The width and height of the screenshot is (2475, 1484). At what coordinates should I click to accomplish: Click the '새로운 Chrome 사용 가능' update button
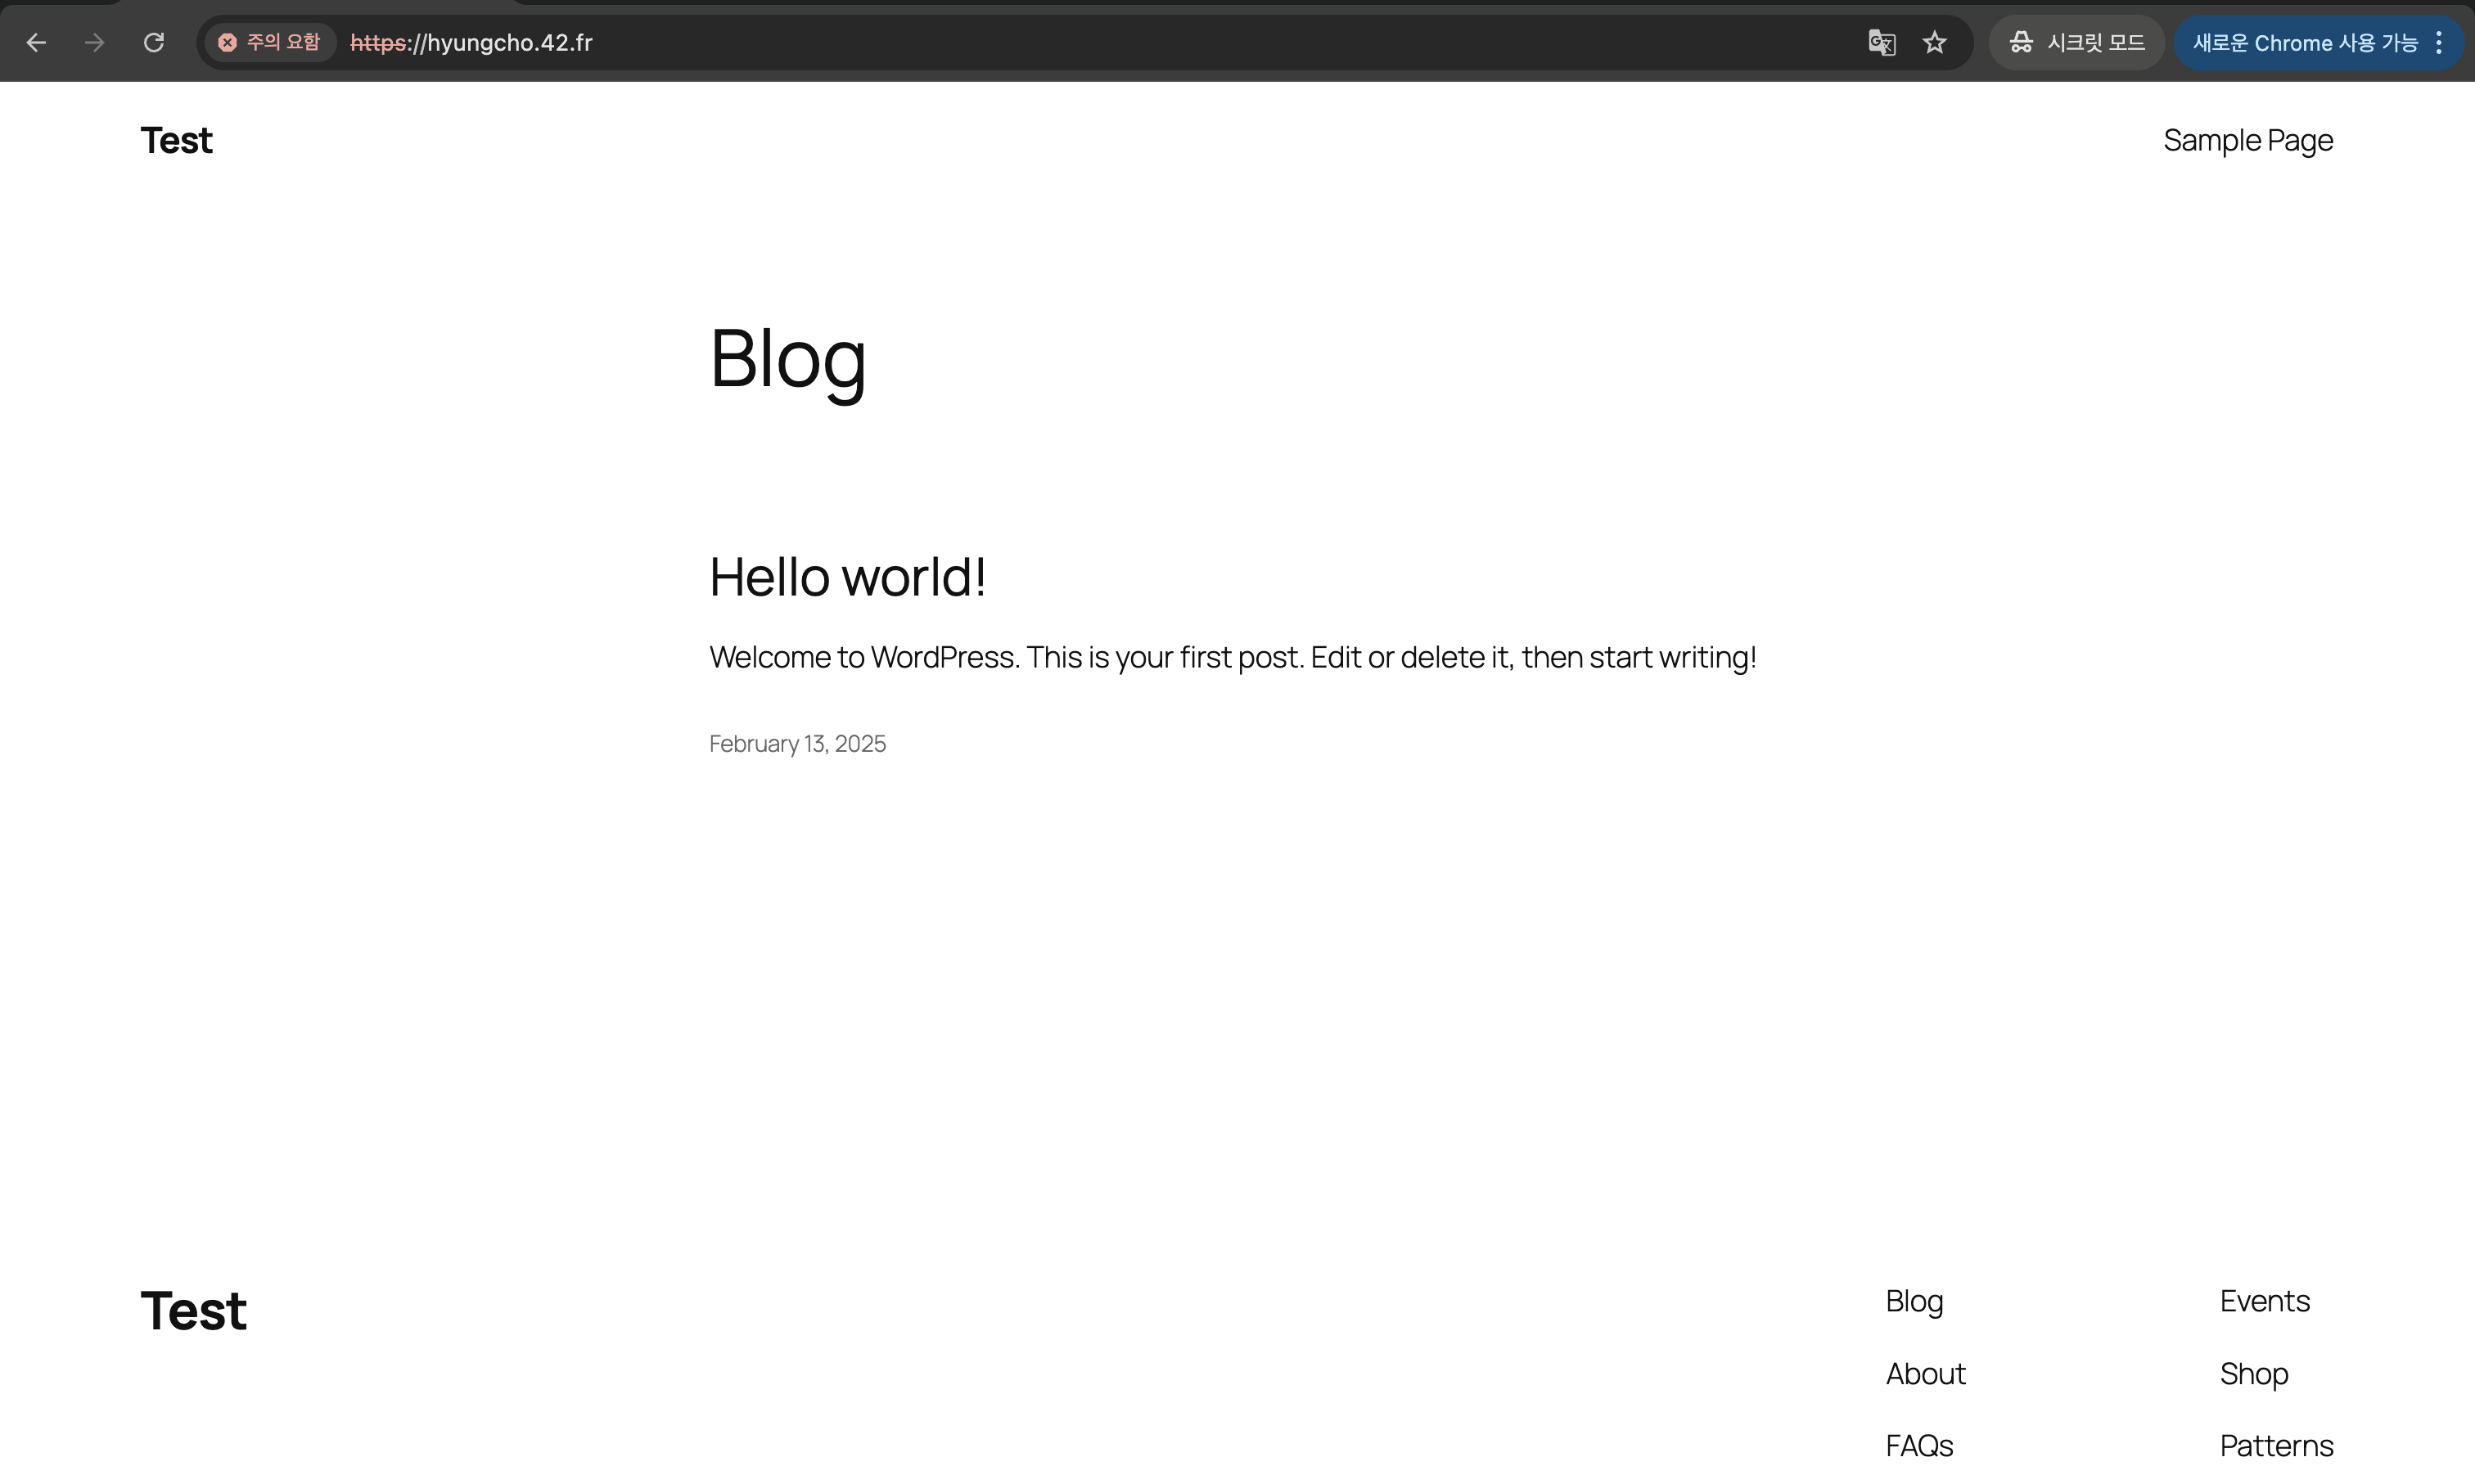2304,43
